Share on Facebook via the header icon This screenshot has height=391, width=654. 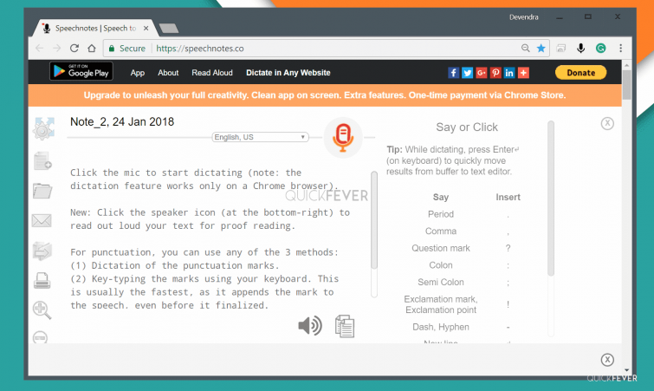coord(453,73)
